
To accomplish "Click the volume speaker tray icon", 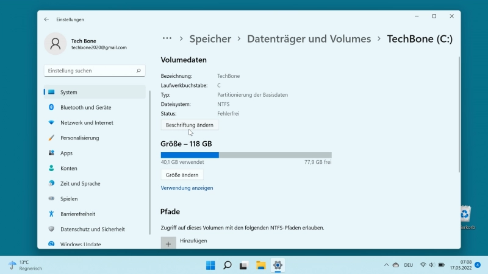I will 431,265.
